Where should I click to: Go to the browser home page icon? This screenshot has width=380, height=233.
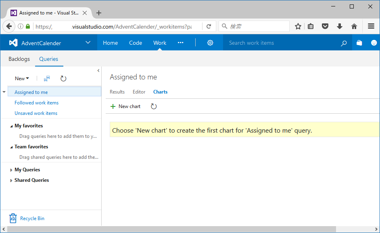[354, 26]
